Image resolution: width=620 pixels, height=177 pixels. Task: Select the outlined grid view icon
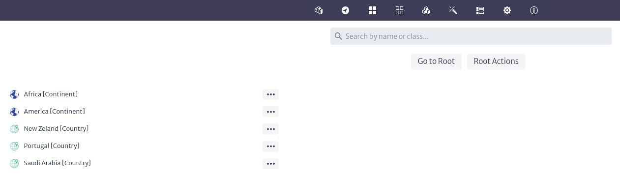tap(399, 10)
